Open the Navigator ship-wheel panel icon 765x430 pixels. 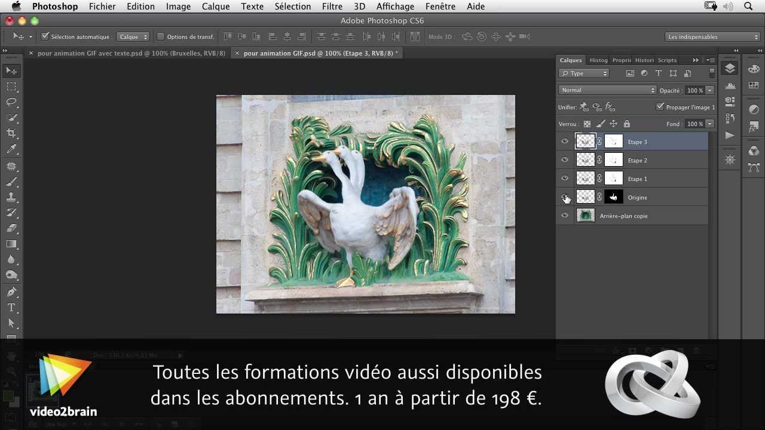coord(730,160)
